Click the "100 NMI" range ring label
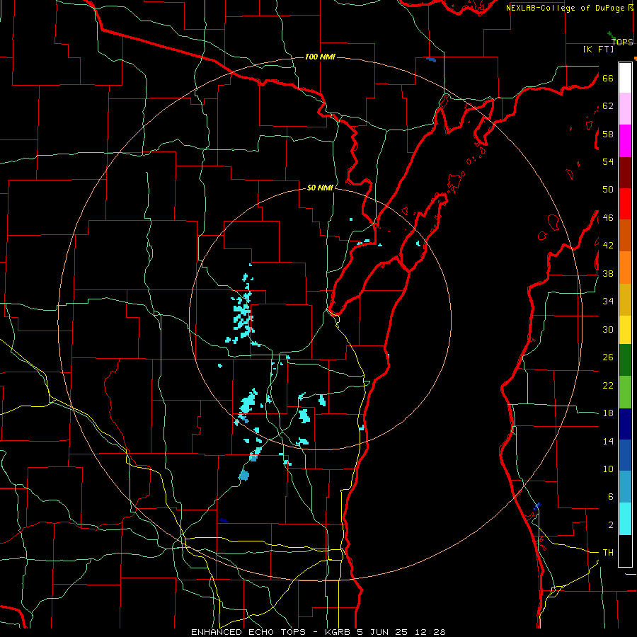 coord(320,57)
